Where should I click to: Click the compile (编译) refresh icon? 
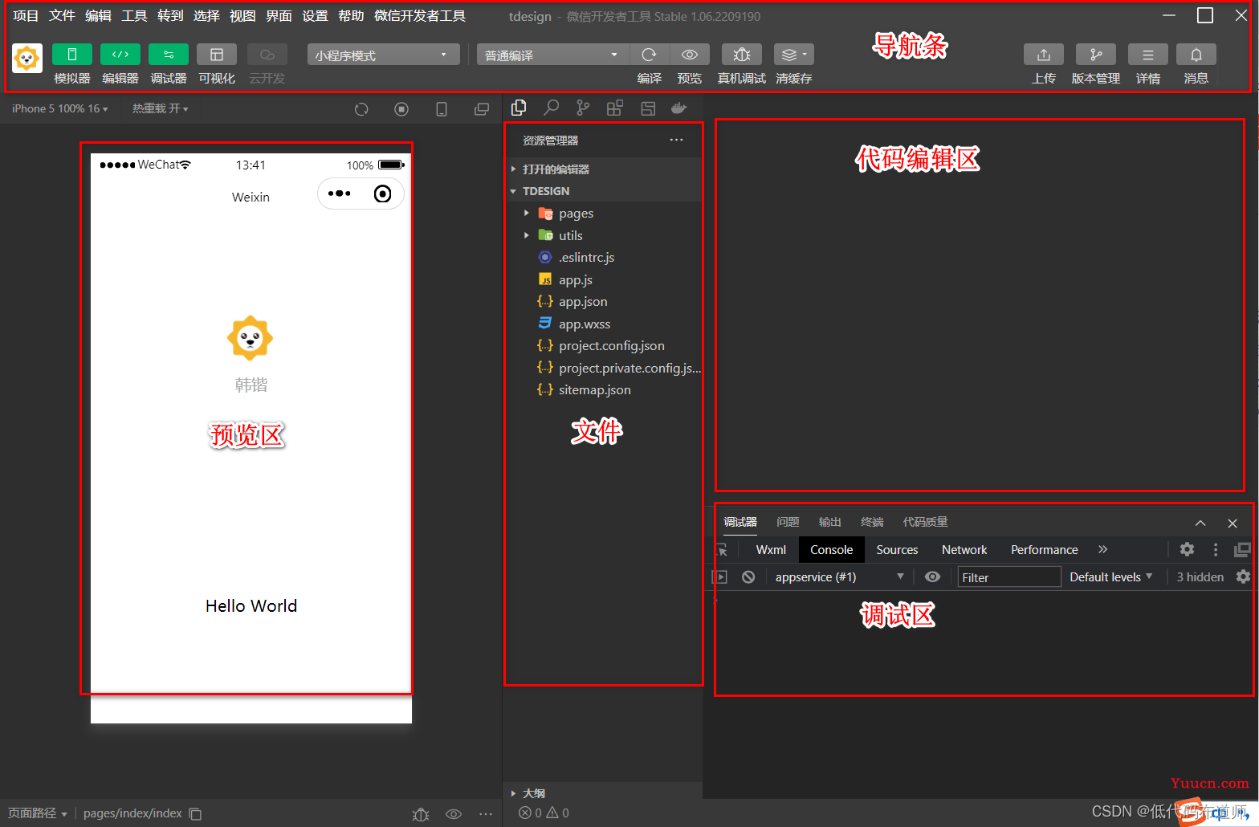[650, 55]
